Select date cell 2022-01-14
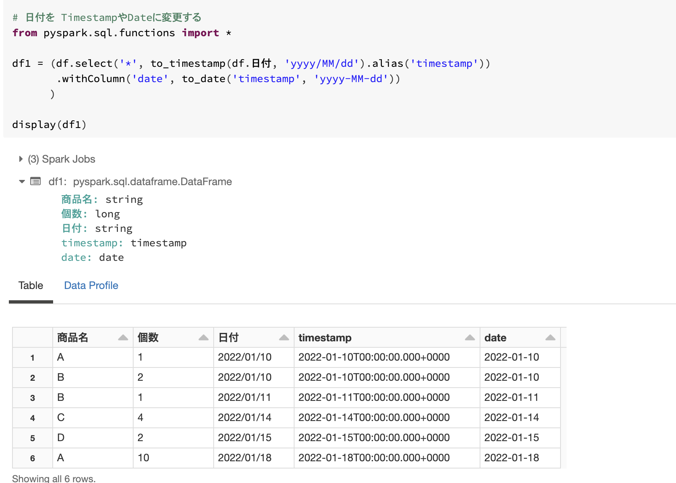Screen dimensions: 676x483 coord(520,418)
